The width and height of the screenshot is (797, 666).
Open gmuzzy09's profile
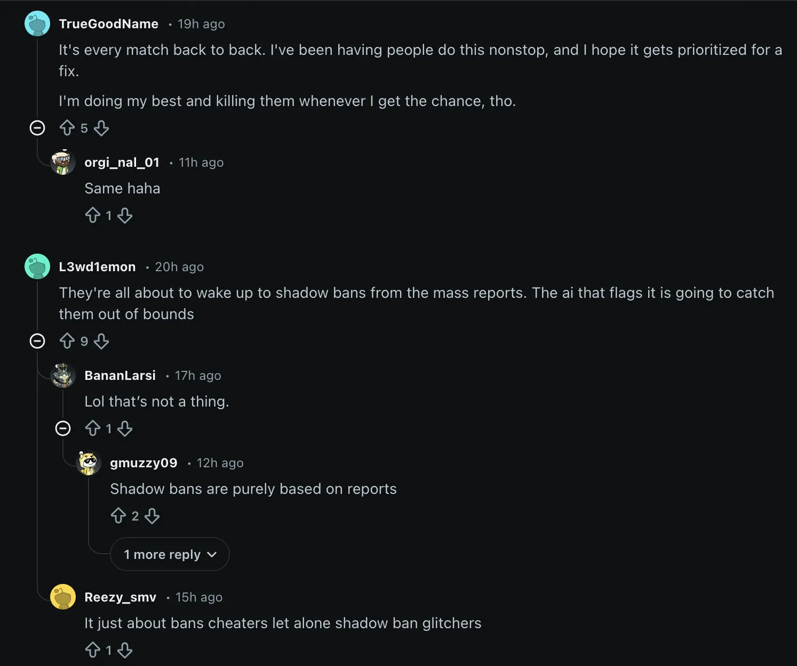click(x=144, y=462)
